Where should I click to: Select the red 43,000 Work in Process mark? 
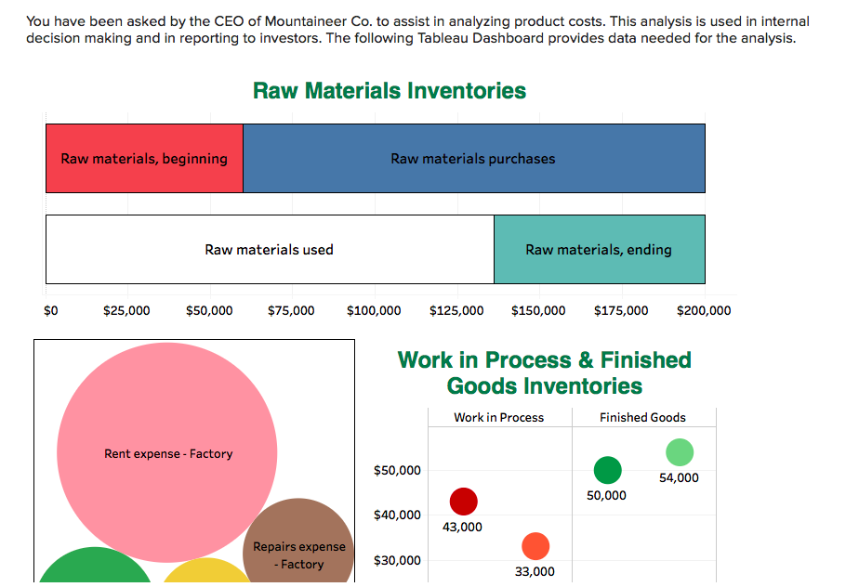tap(463, 501)
